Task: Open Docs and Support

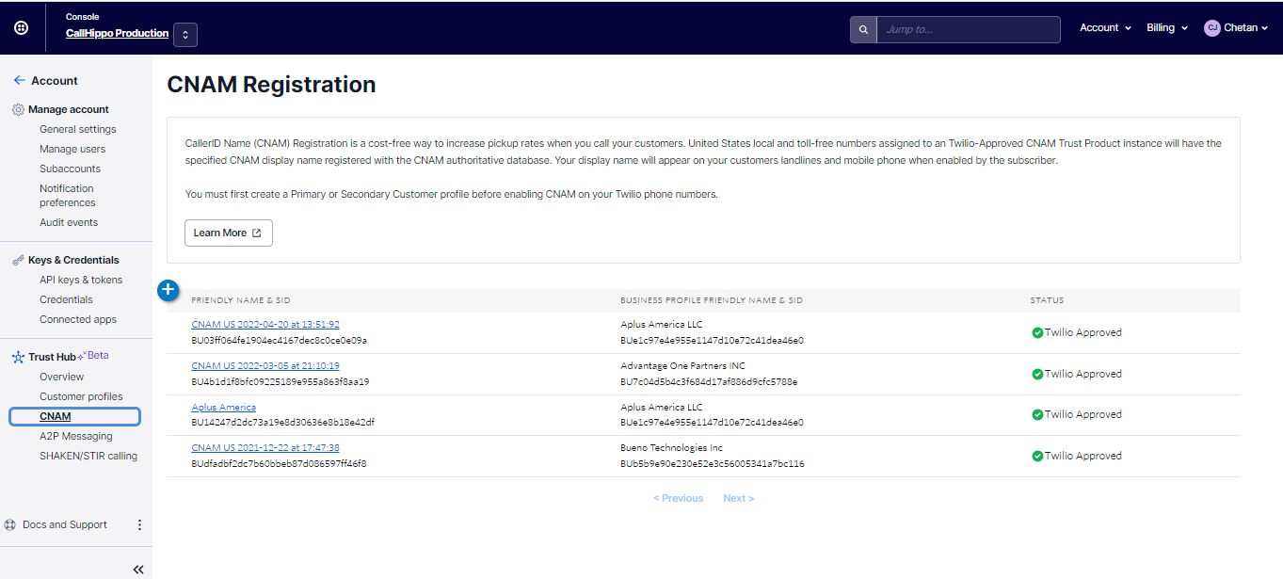Action: click(65, 525)
